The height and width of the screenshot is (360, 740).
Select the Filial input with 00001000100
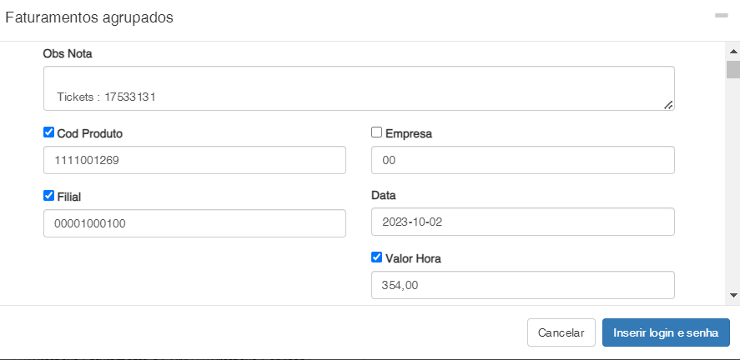click(x=194, y=223)
